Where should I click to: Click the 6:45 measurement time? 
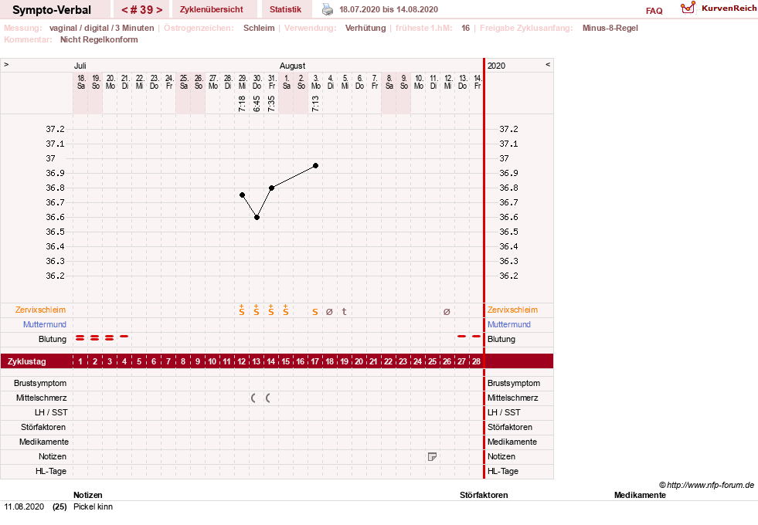coord(257,103)
